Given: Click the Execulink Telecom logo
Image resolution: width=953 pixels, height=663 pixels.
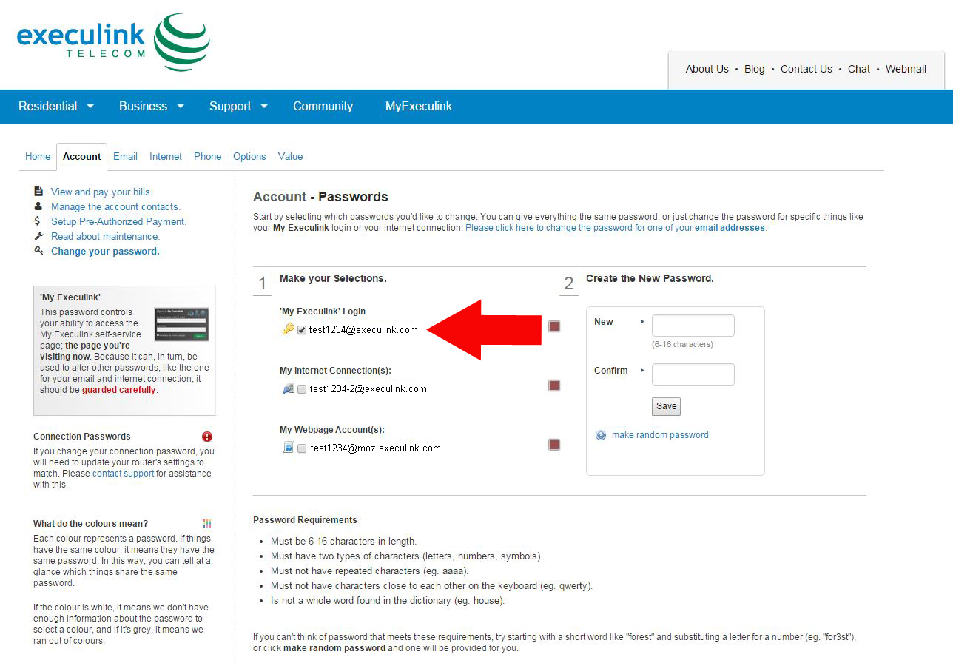Looking at the screenshot, I should pyautogui.click(x=113, y=42).
